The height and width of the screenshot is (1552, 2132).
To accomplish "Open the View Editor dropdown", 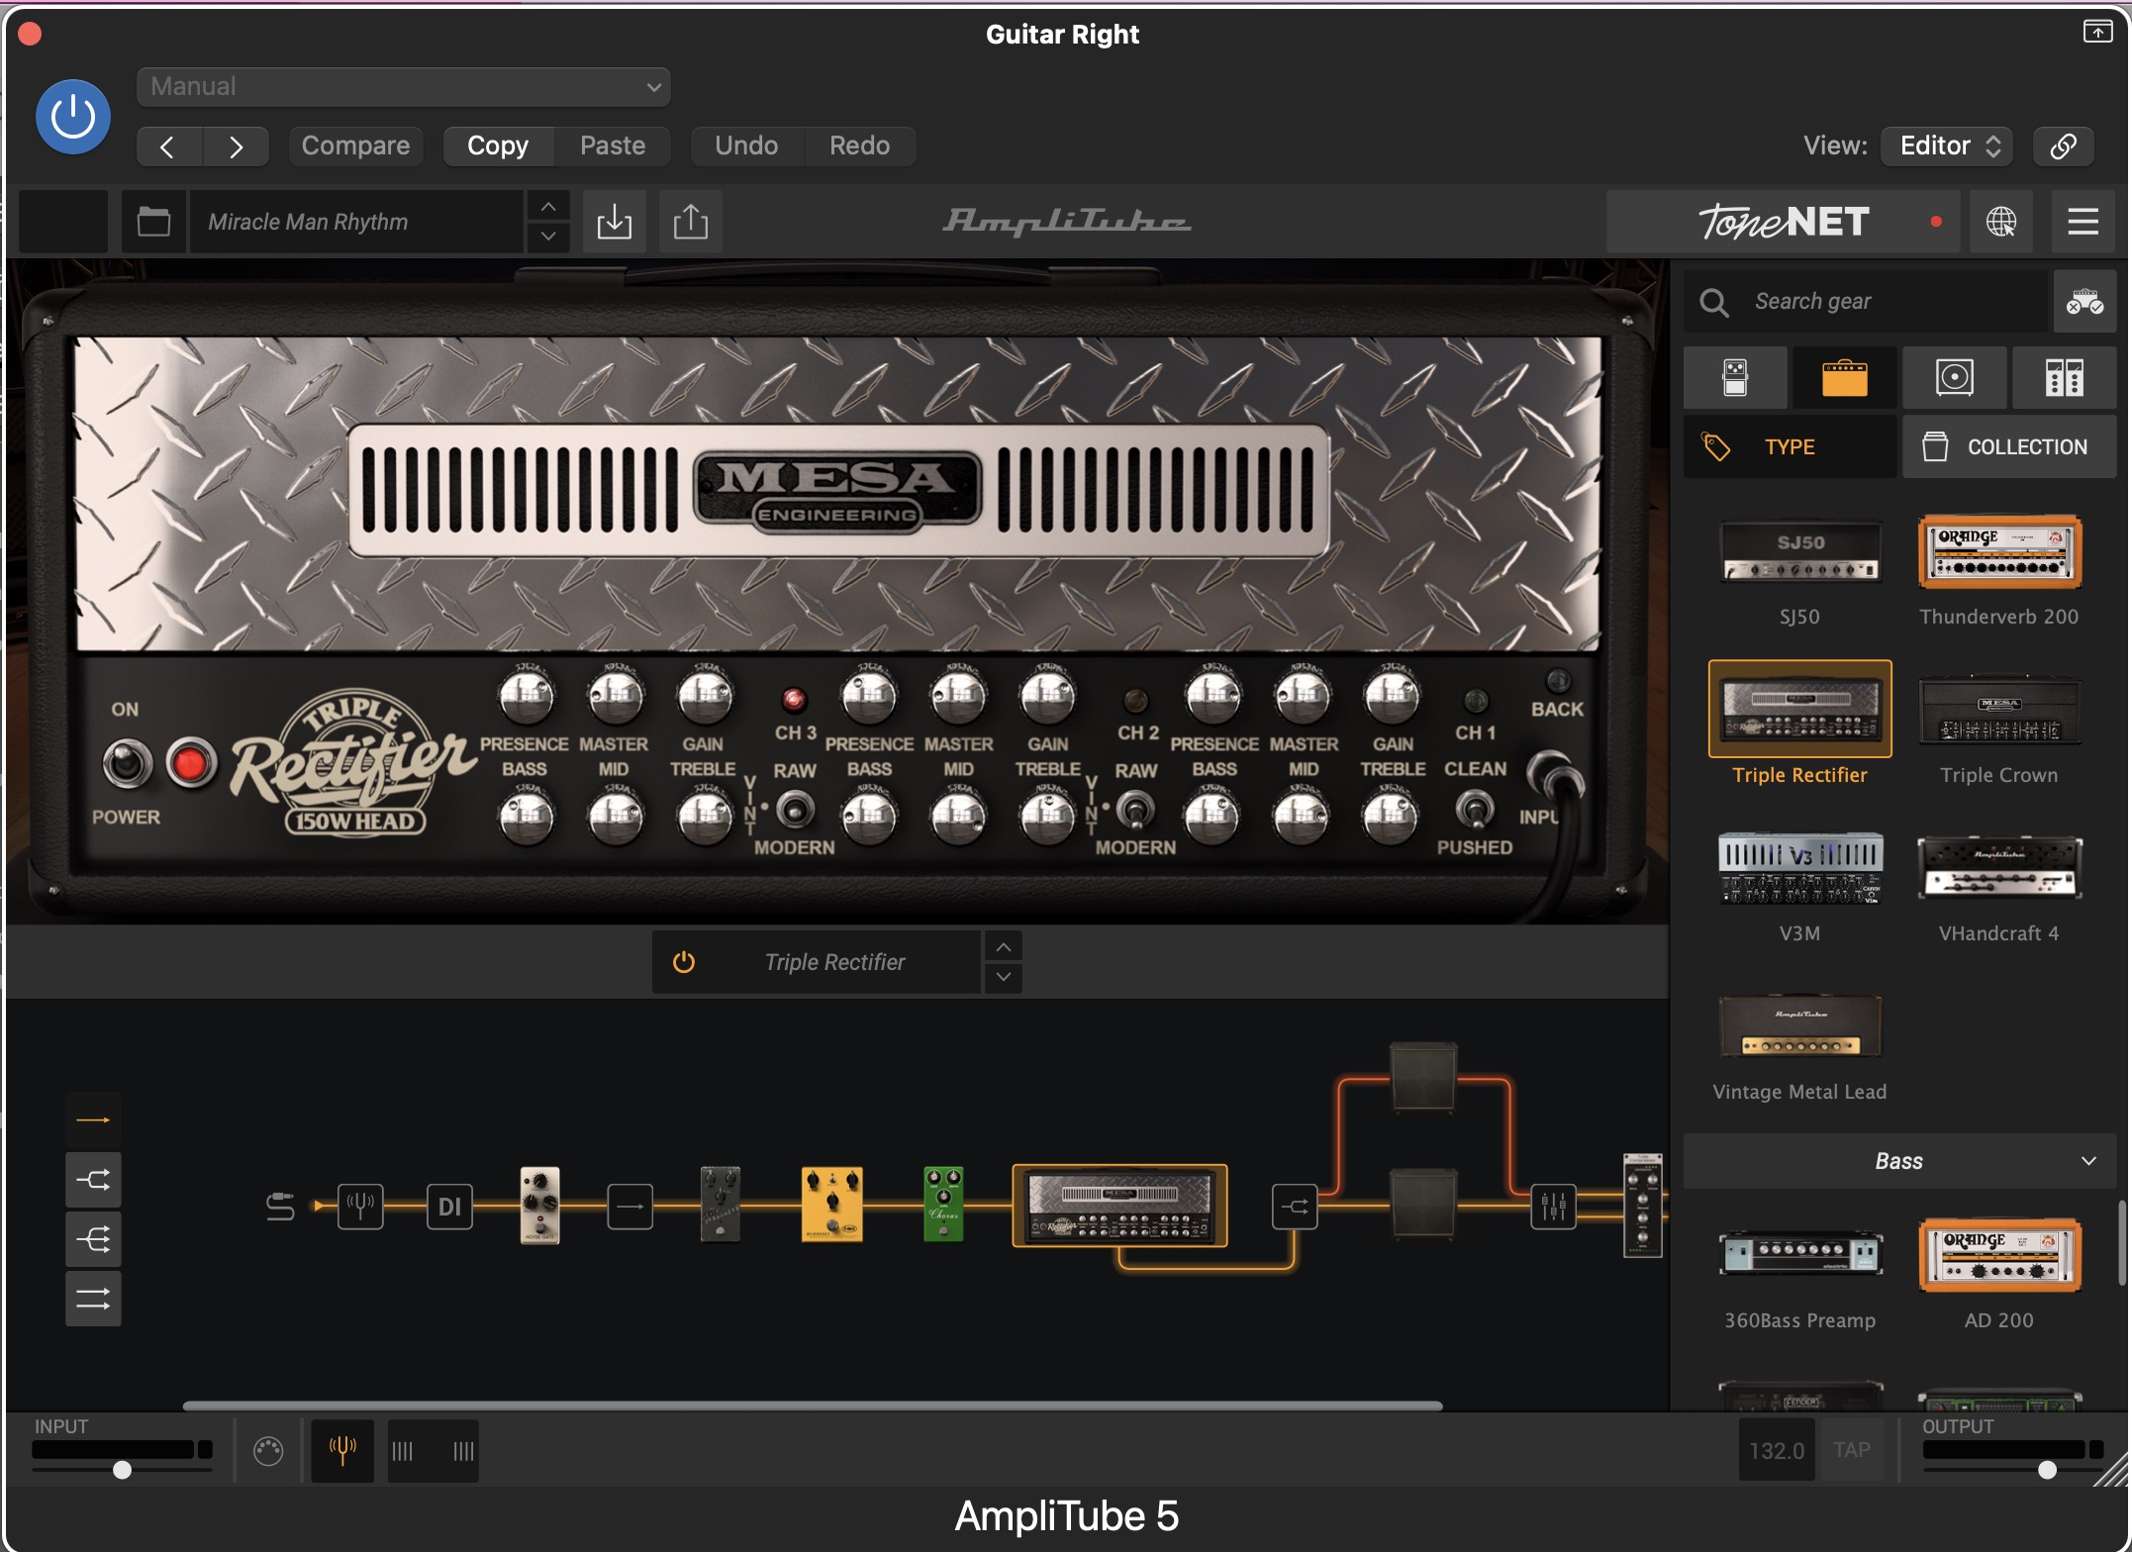I will coord(1948,146).
